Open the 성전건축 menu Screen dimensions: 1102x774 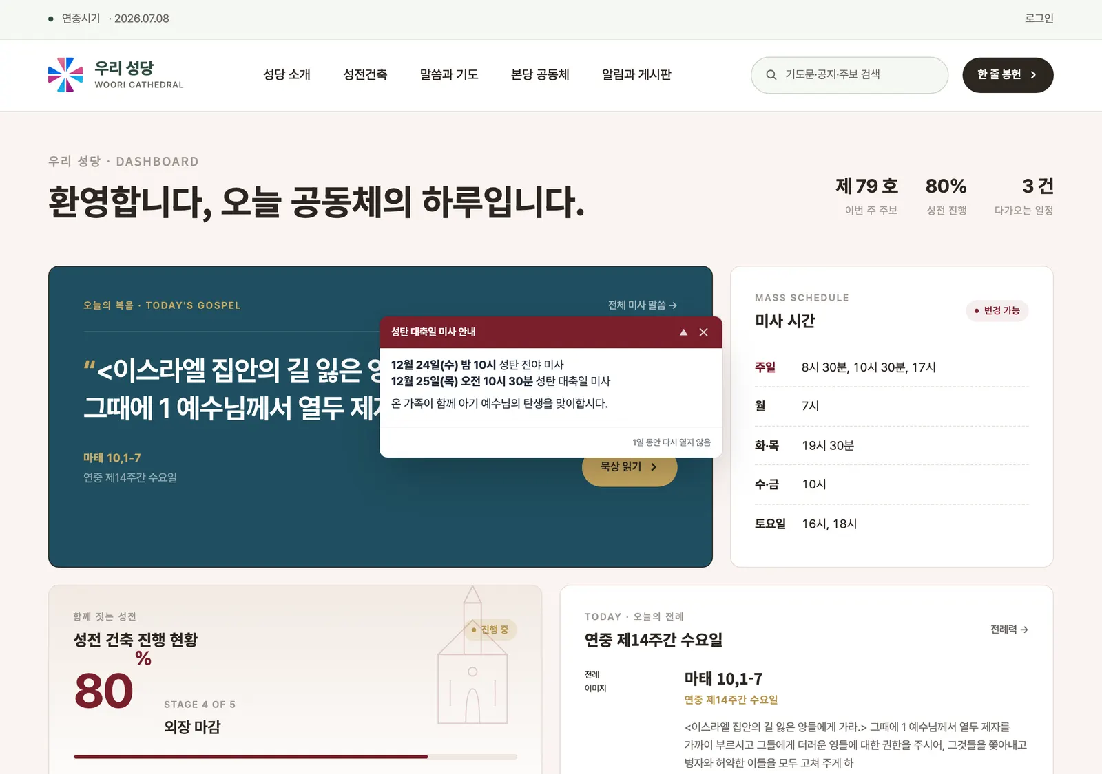coord(365,74)
